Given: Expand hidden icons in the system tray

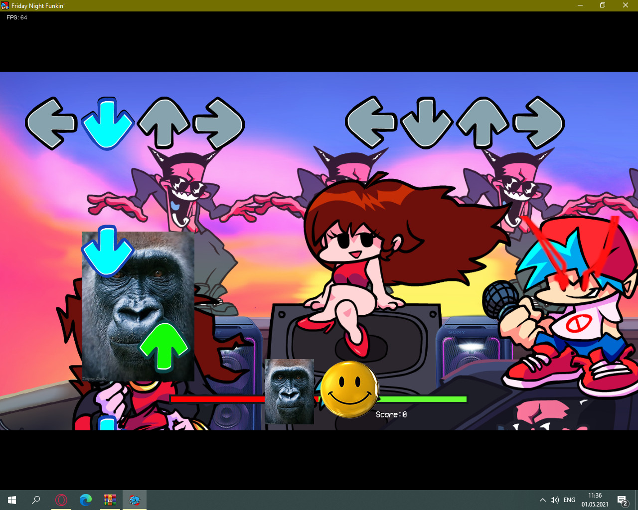Looking at the screenshot, I should click(542, 500).
